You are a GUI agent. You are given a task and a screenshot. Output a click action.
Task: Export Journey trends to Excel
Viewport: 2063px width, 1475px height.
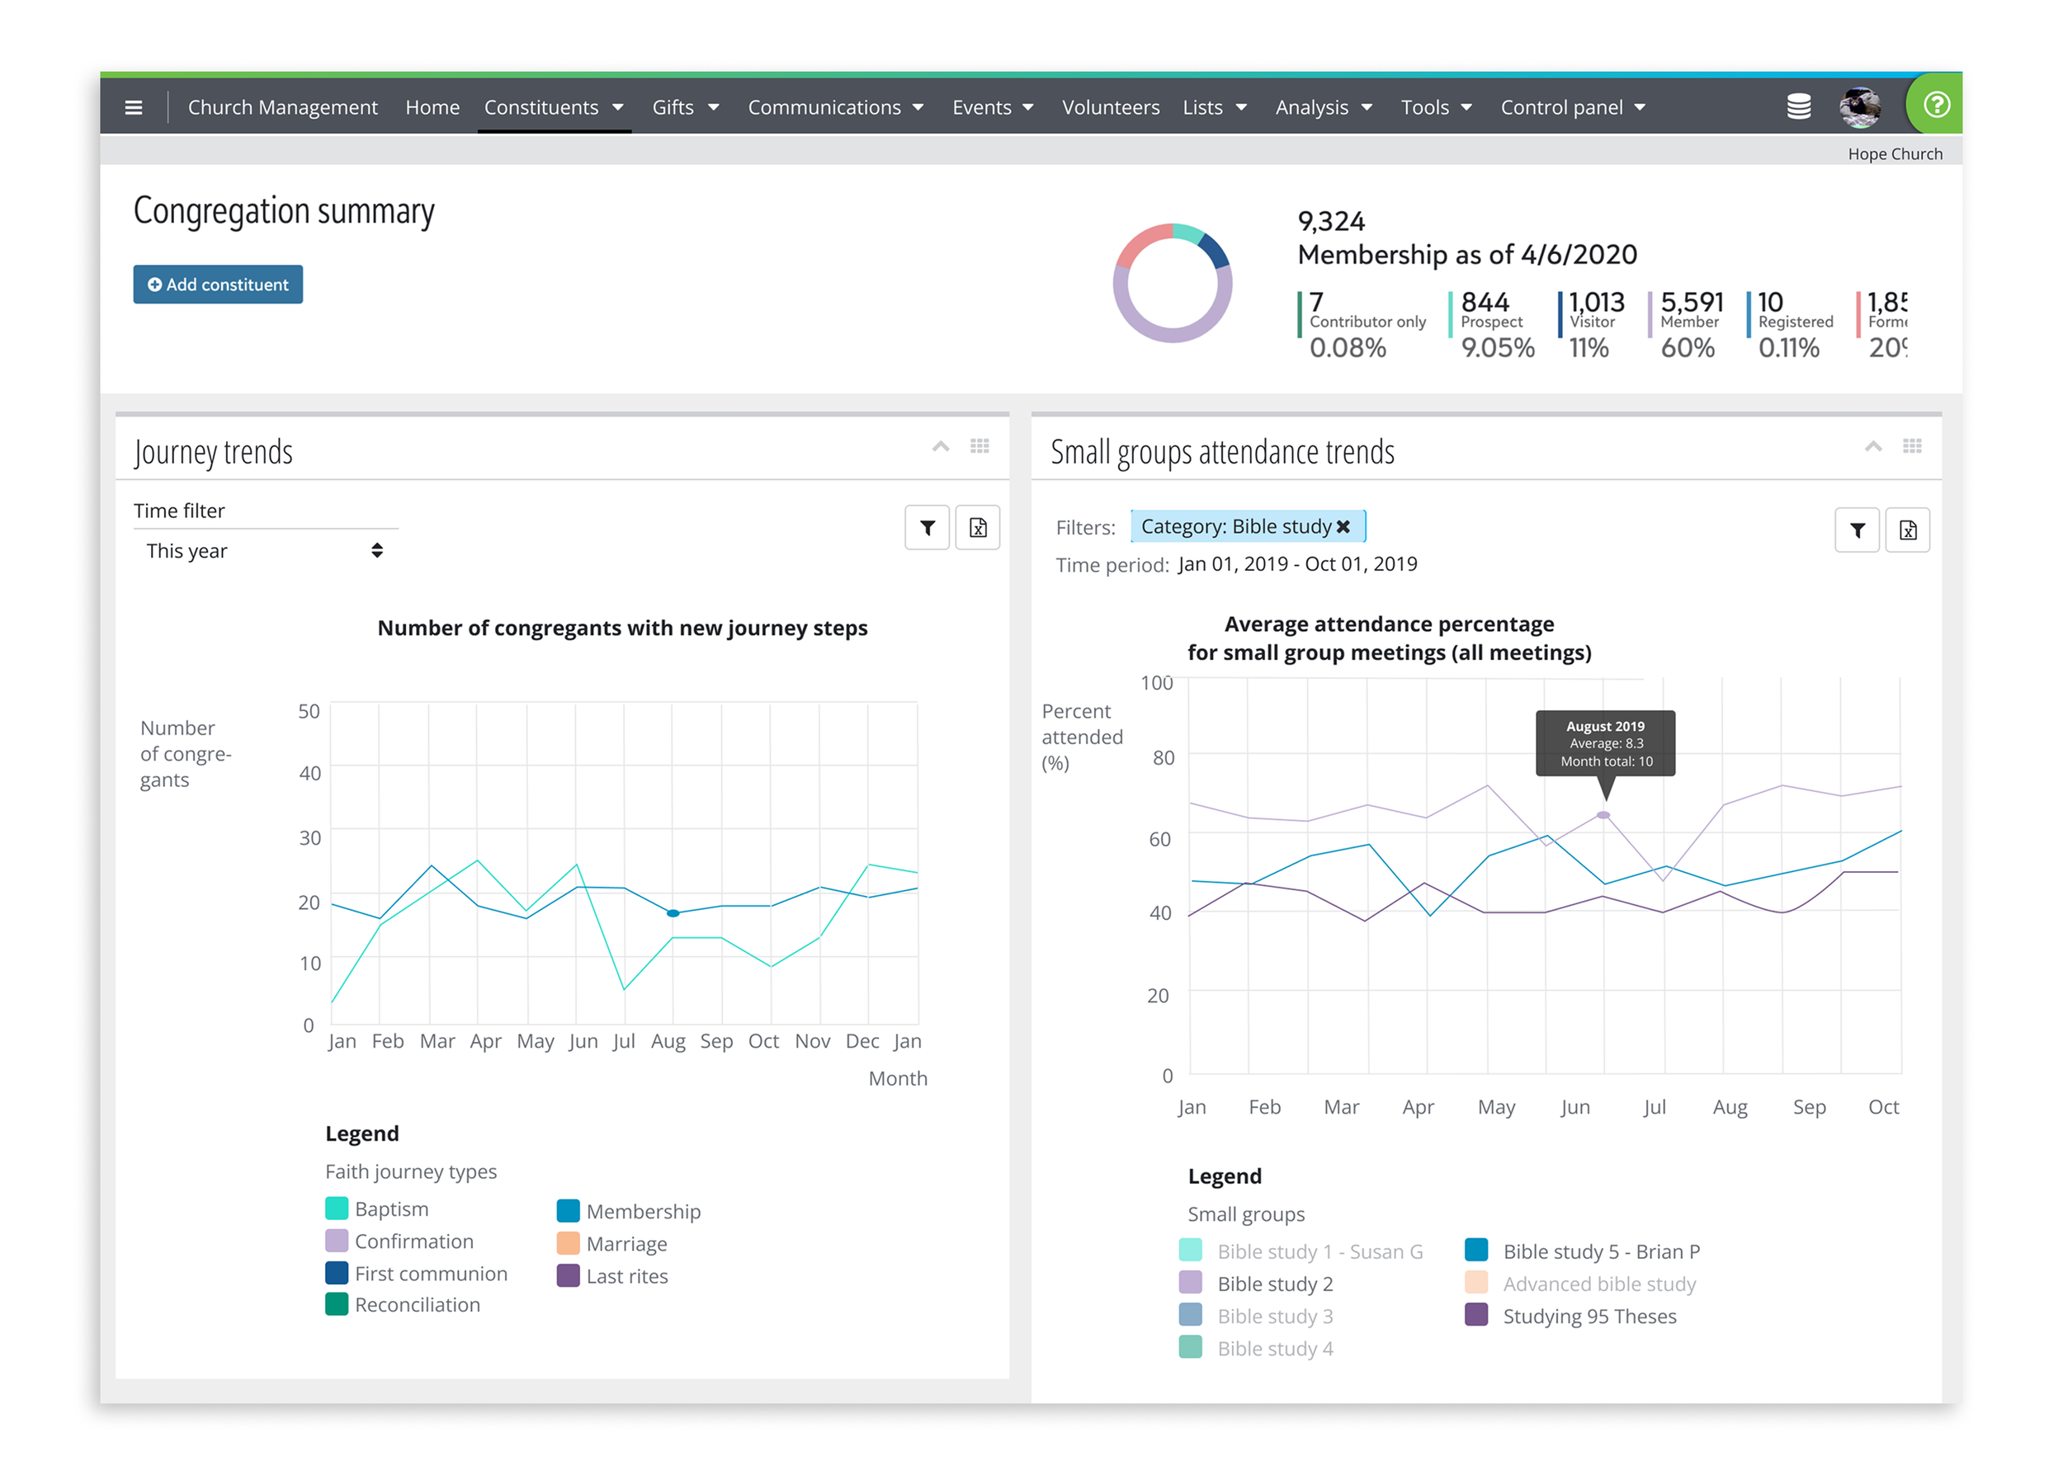point(978,528)
